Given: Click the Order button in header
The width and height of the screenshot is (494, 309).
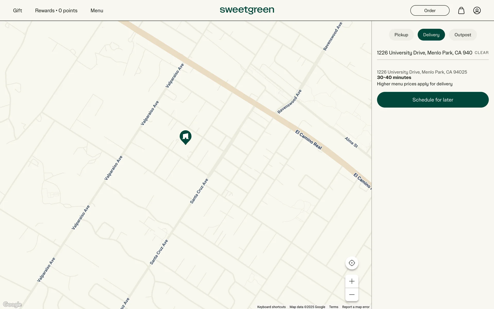Looking at the screenshot, I should [430, 11].
